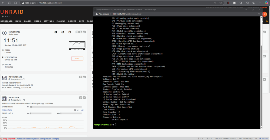This screenshot has height=140, width=270.
Task: Click the main browser address bar URL
Action: coord(50,3)
